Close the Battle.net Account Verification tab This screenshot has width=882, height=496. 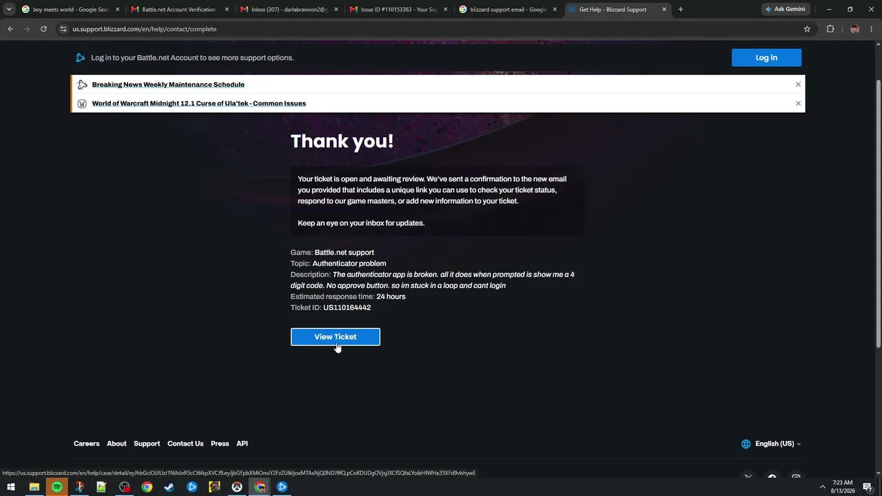click(x=227, y=10)
